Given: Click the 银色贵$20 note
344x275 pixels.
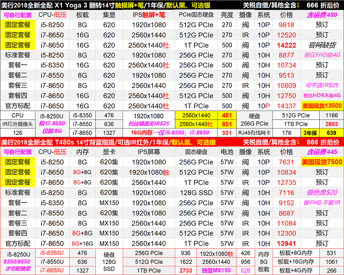Looking at the screenshot, I should coord(322,193).
